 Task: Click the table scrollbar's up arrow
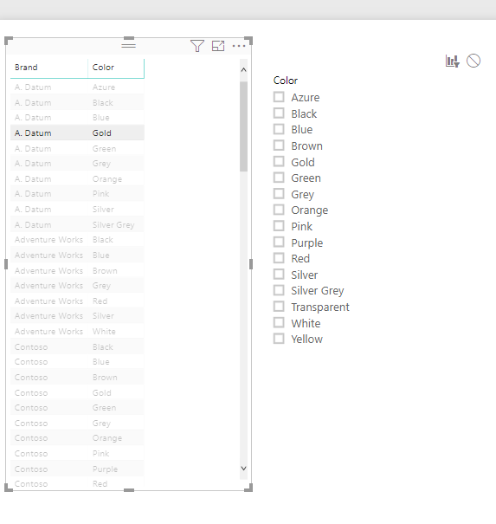243,69
